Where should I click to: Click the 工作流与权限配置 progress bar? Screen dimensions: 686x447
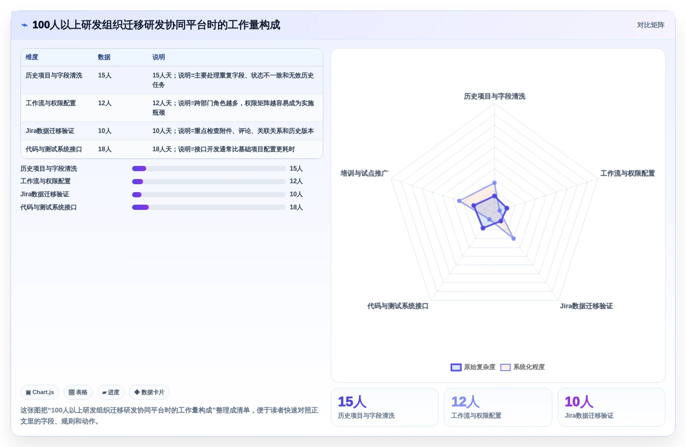209,182
